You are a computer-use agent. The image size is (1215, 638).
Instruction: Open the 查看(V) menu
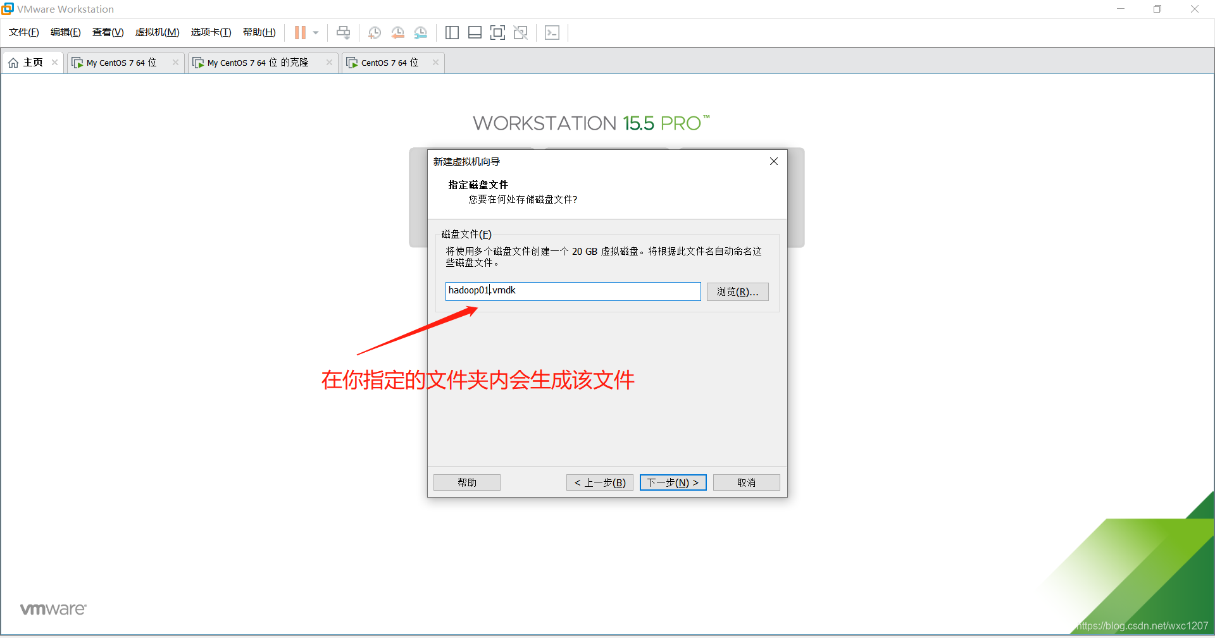(108, 32)
